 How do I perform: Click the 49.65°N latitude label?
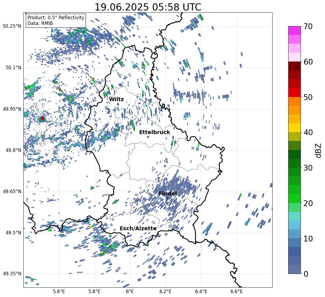pyautogui.click(x=12, y=191)
